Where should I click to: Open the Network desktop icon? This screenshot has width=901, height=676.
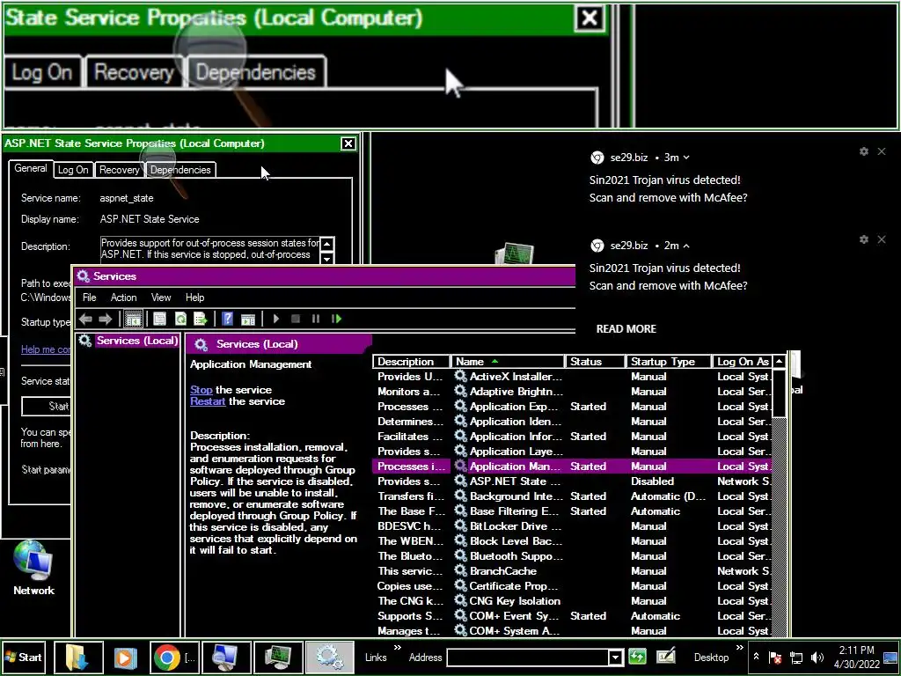34,568
